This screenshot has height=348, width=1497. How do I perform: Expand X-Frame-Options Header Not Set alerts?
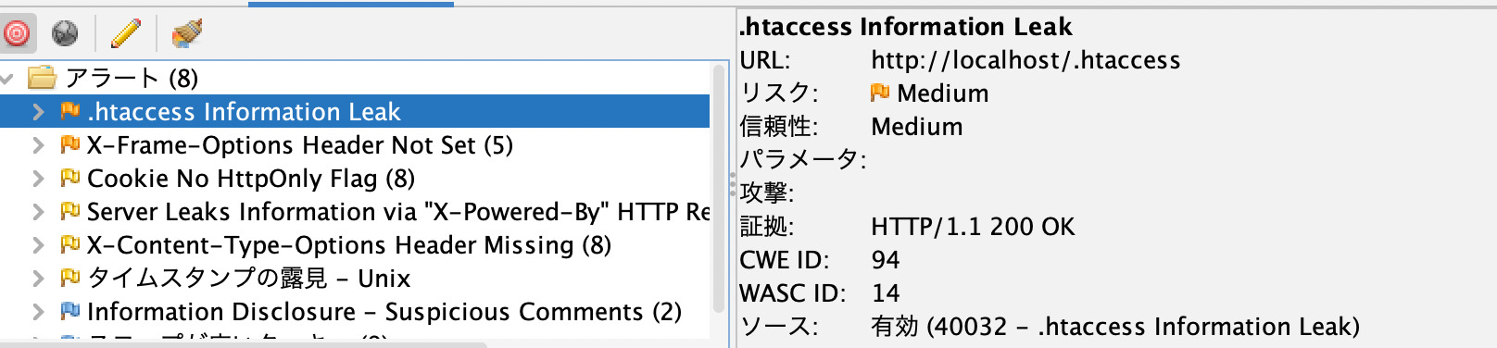pos(38,145)
